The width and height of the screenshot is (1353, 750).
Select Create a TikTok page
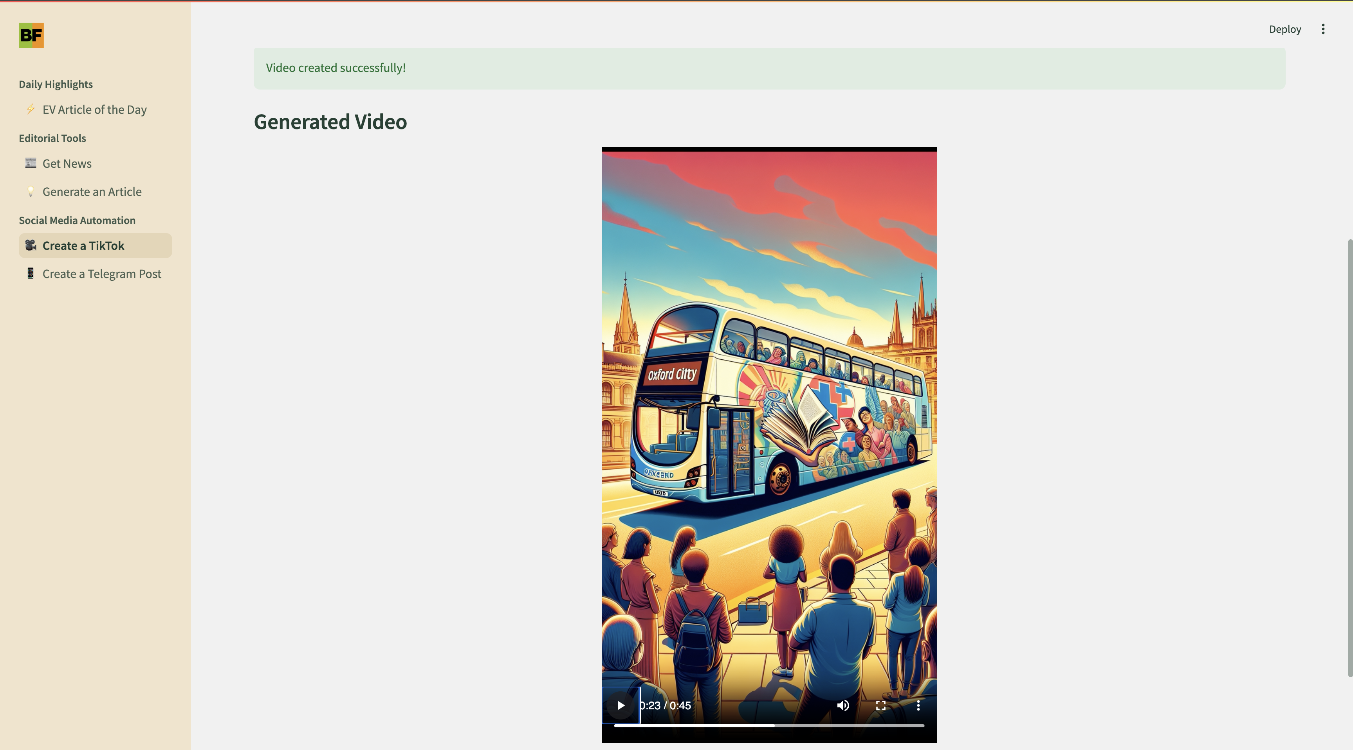pyautogui.click(x=83, y=246)
